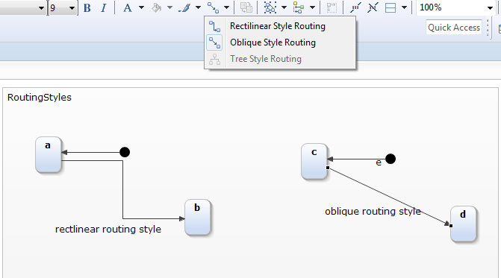Image resolution: width=501 pixels, height=278 pixels.
Task: Click the select all shapes icon
Action: coord(270,7)
